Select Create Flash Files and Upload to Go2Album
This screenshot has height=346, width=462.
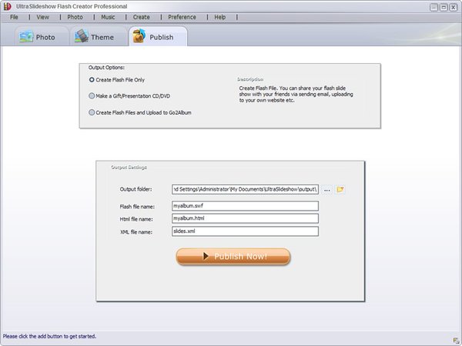[x=140, y=112]
